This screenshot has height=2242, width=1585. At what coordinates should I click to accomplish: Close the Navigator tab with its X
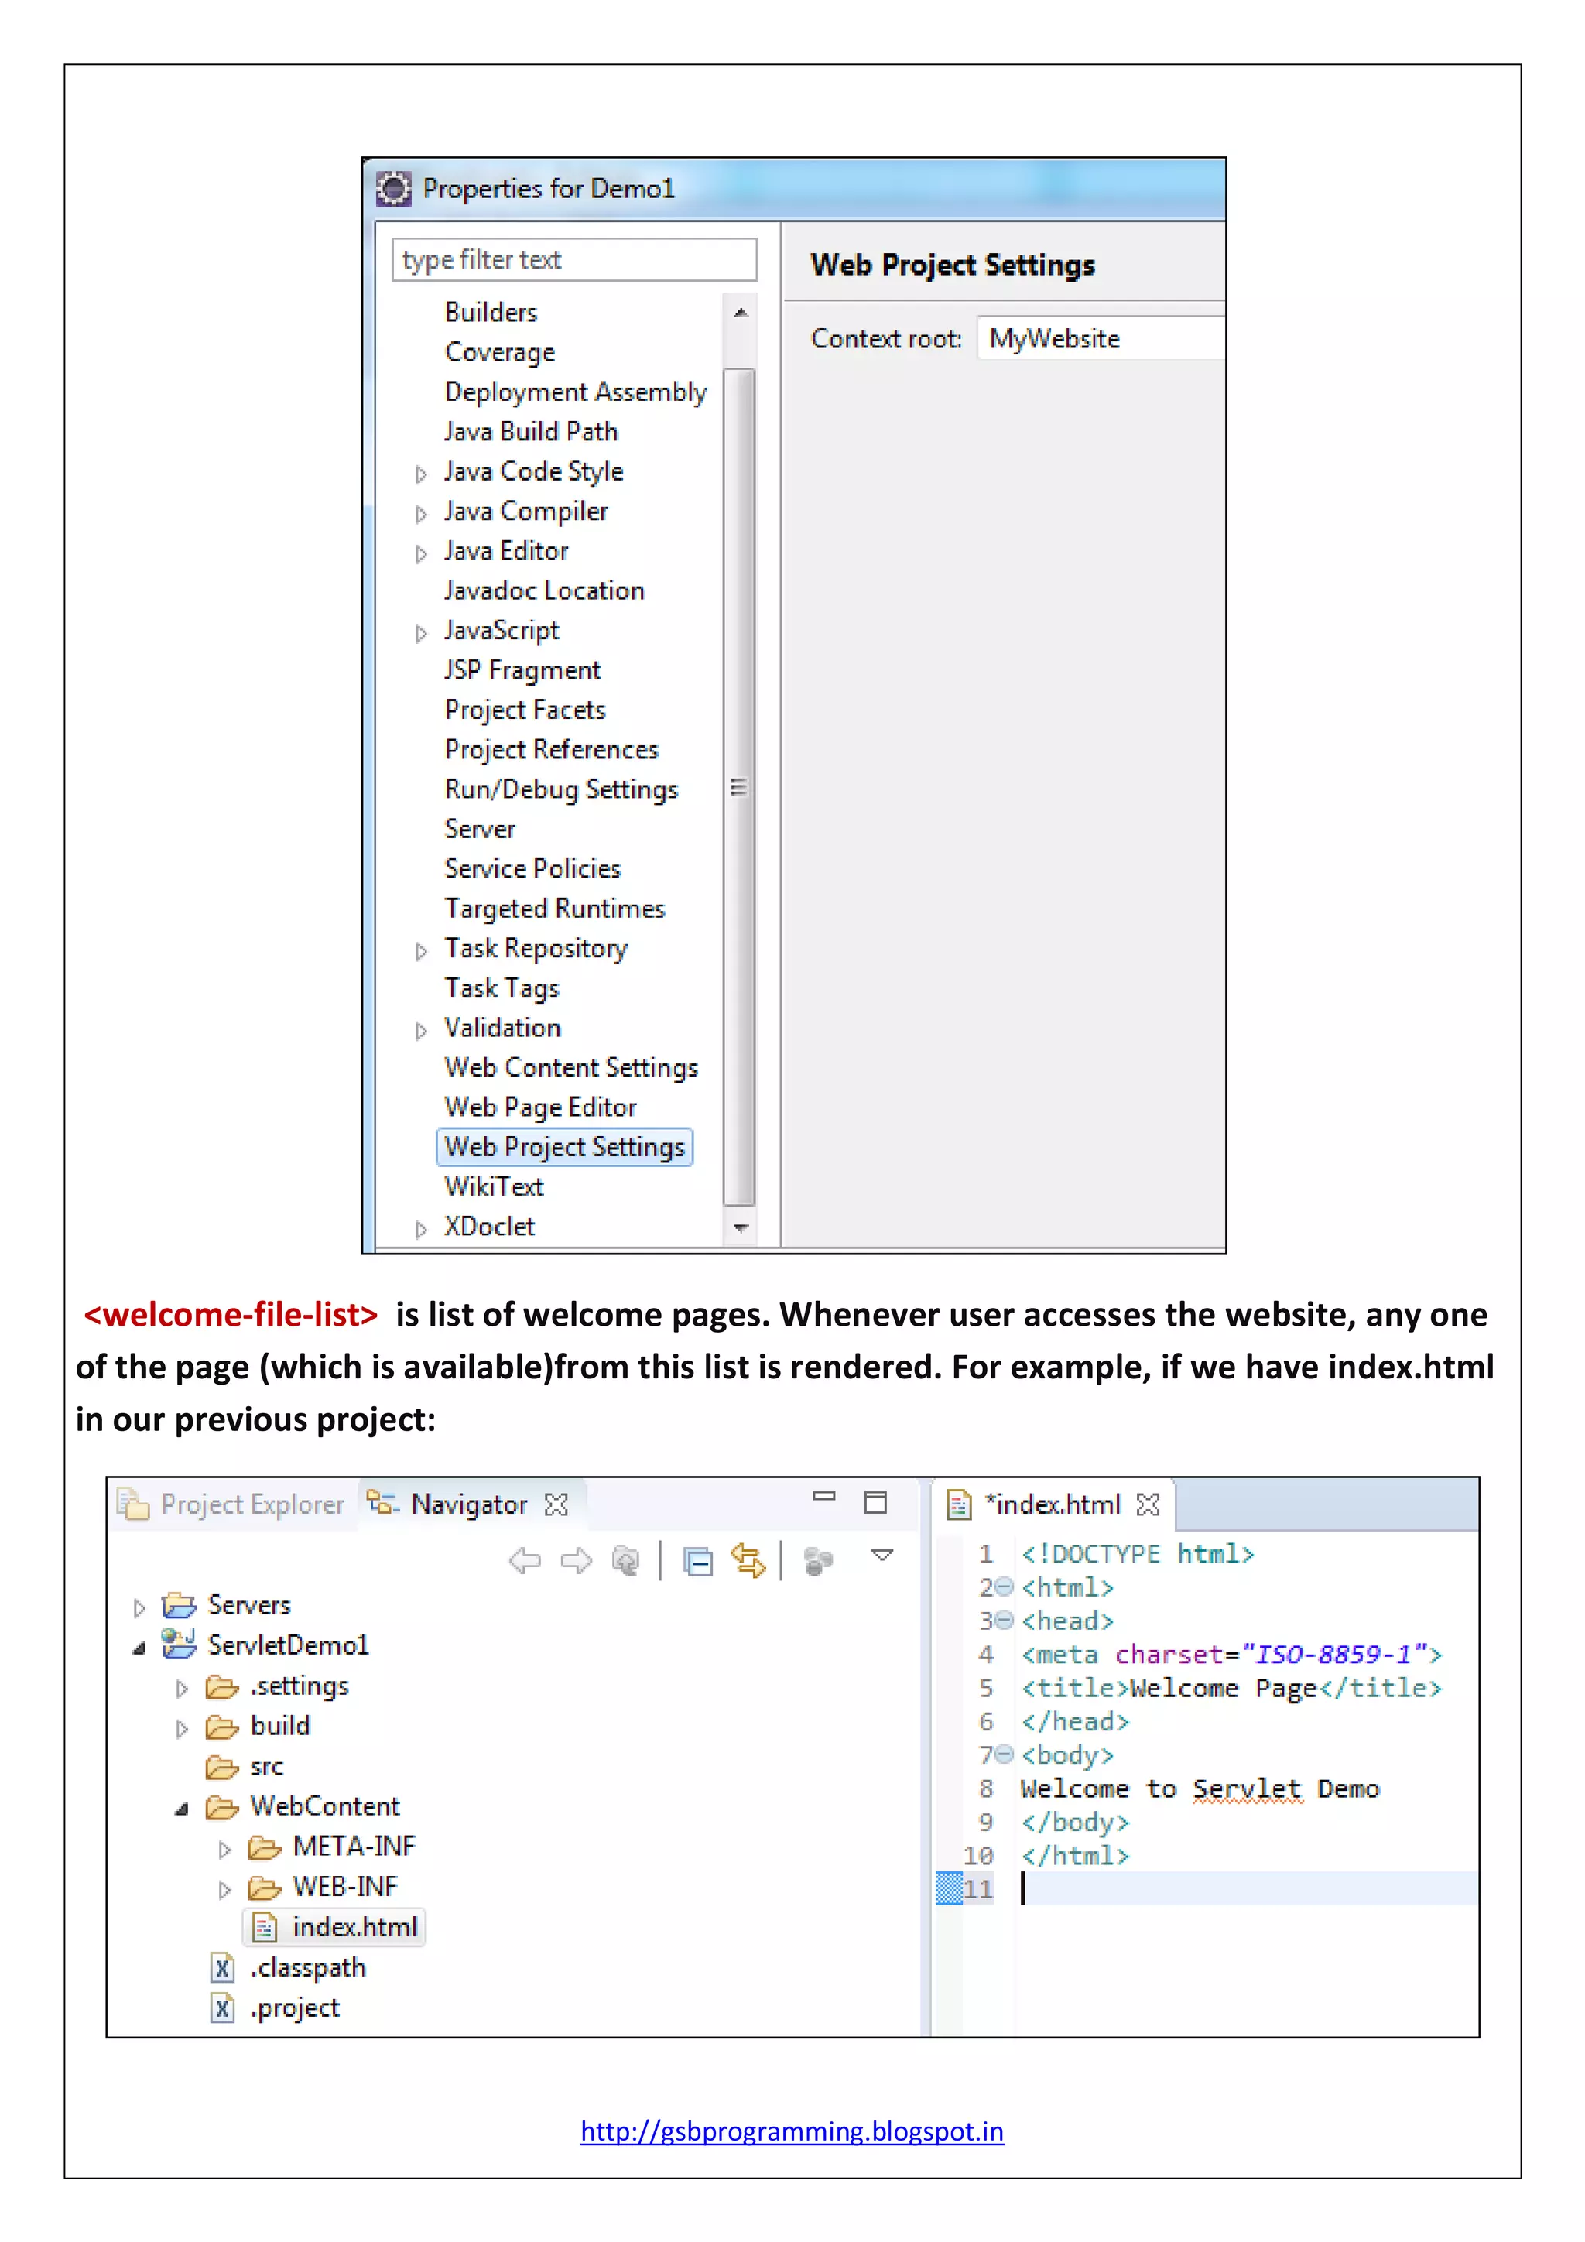coord(556,1504)
